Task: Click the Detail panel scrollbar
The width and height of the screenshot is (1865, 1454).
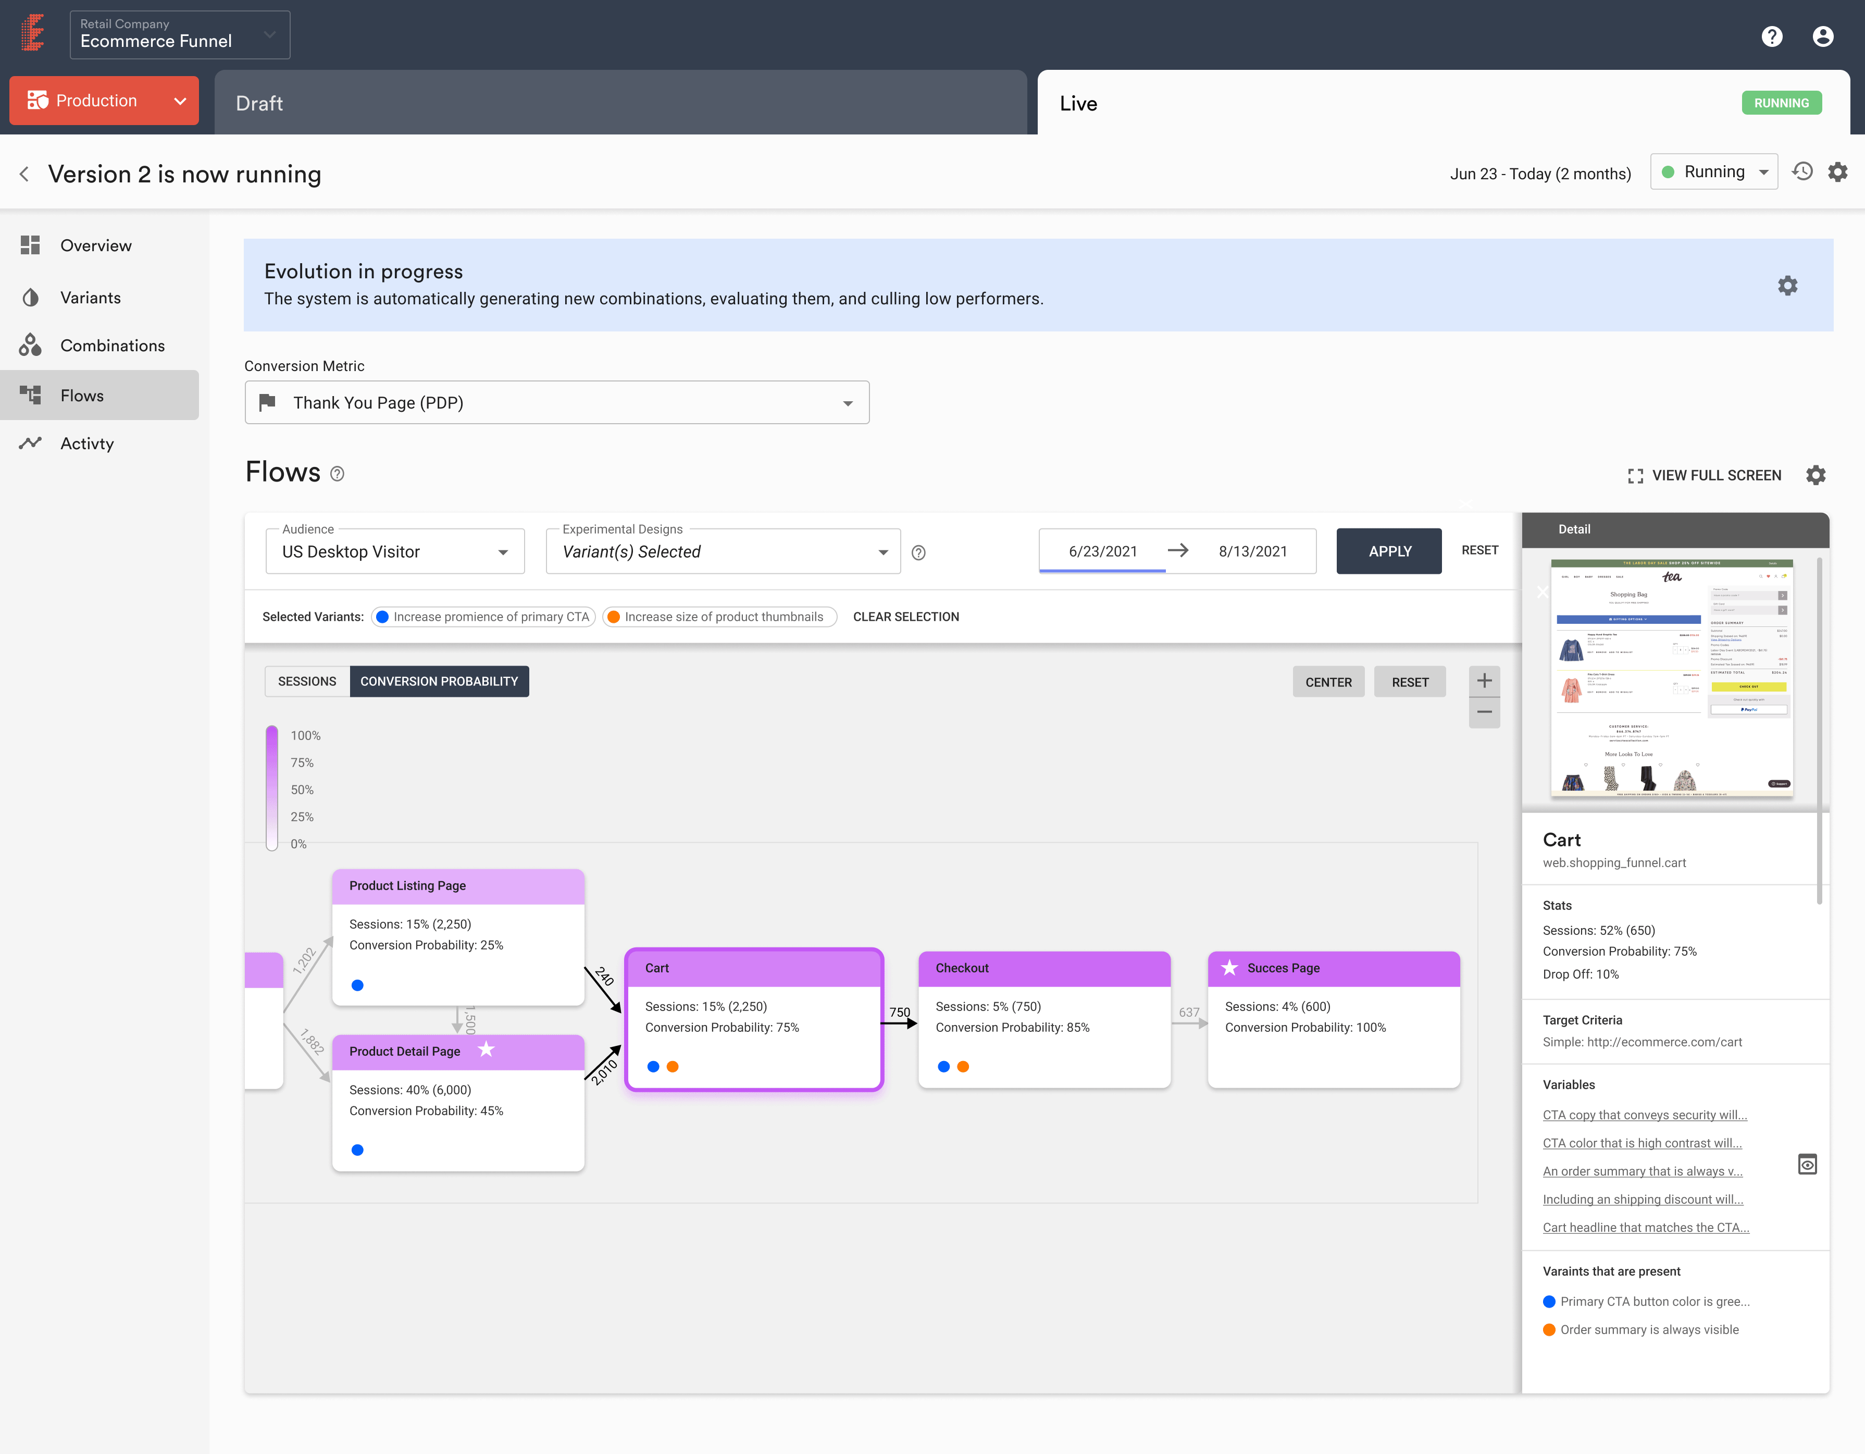Action: 1820,731
